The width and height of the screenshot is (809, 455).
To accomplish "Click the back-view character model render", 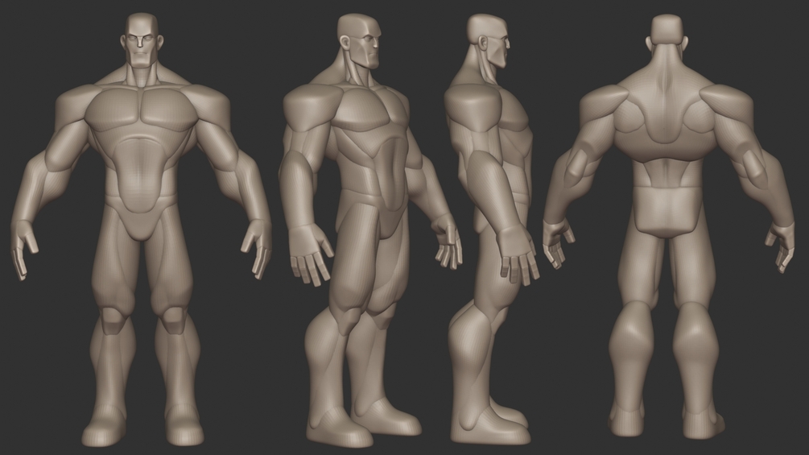I will (668, 227).
